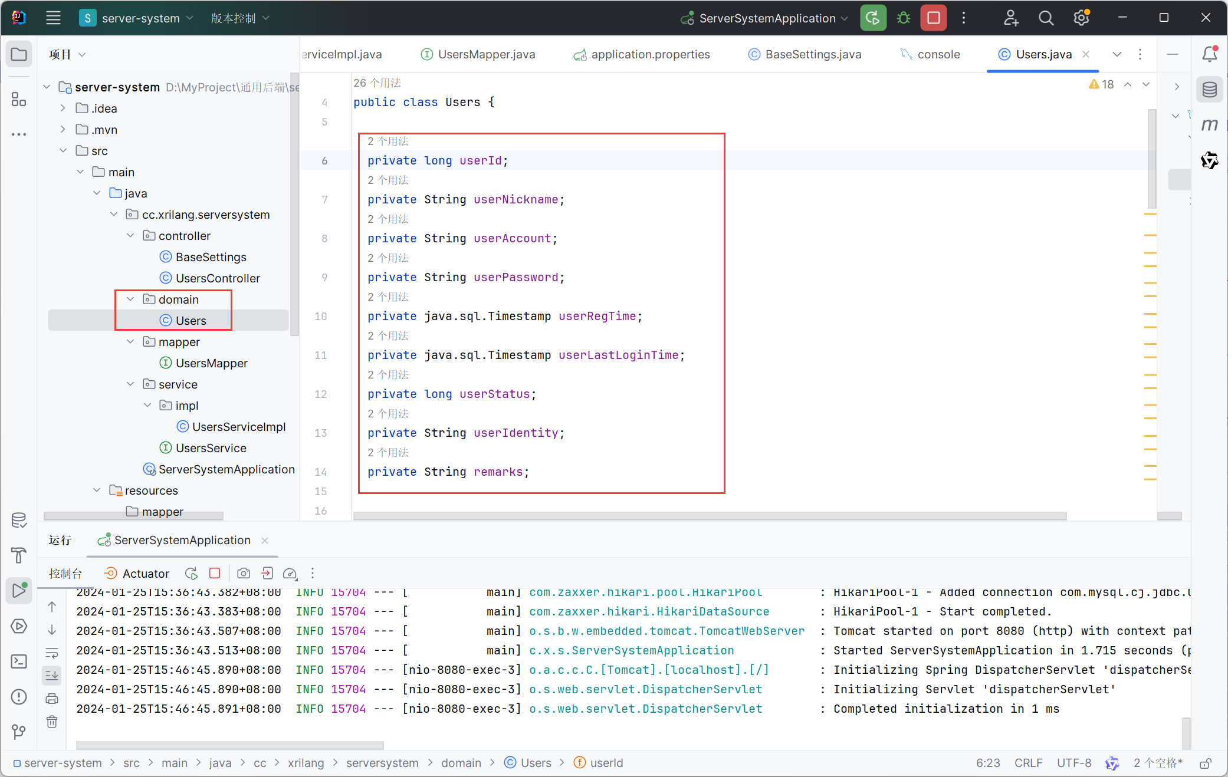Rerun application in the Run panel toolbar
This screenshot has height=777, width=1228.
click(x=191, y=573)
